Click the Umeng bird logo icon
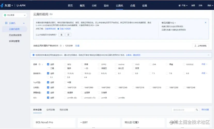This screenshot has width=214, height=129. click(x=2, y=5)
